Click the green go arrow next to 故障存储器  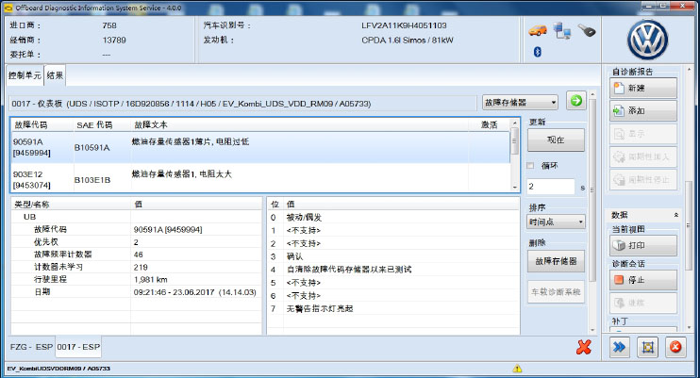point(575,101)
